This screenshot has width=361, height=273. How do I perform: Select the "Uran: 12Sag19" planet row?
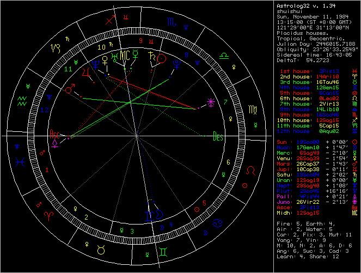[x=317, y=180]
